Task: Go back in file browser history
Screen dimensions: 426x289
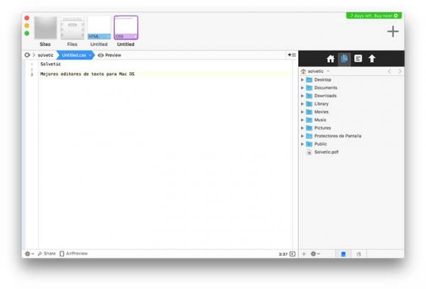Action: [x=390, y=72]
